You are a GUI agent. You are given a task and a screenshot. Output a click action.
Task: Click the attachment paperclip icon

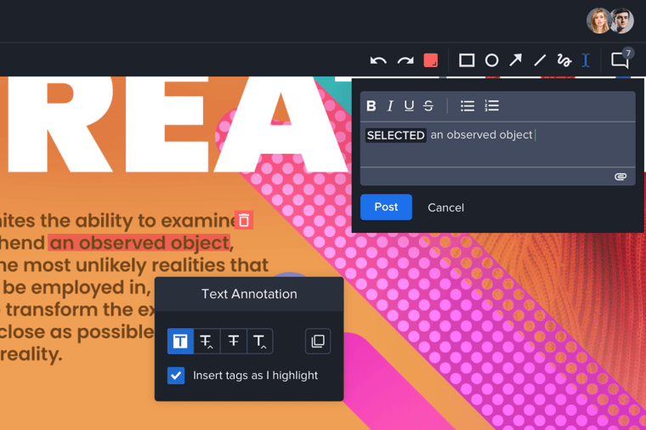pyautogui.click(x=620, y=177)
